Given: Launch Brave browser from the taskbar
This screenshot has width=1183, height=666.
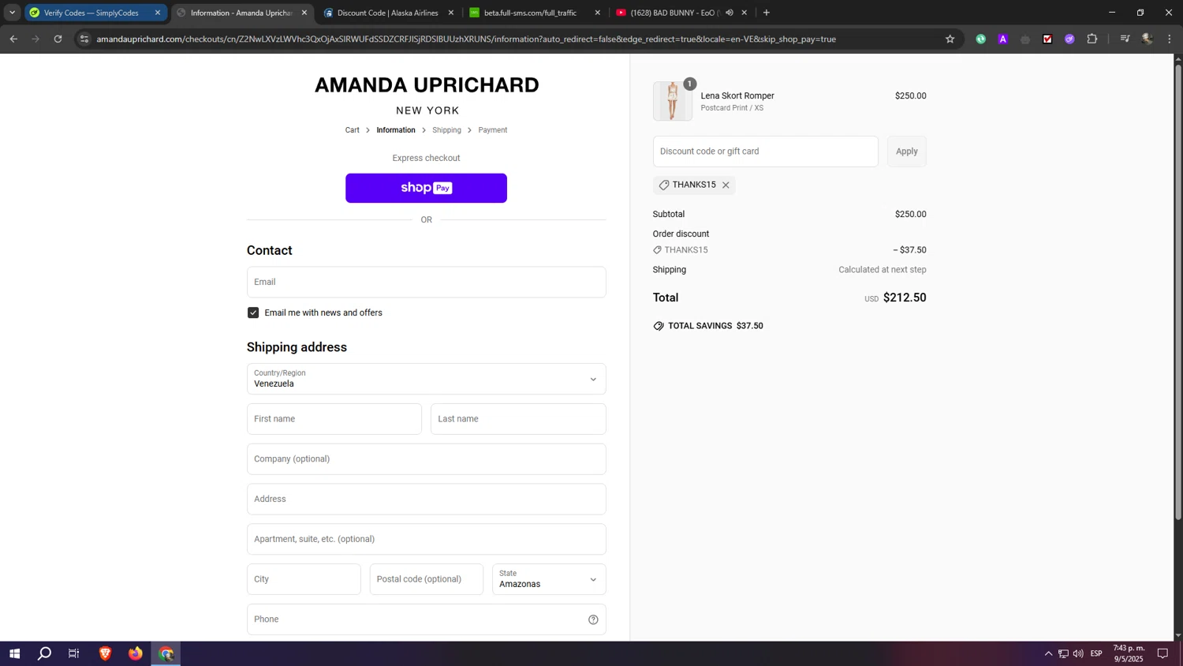Looking at the screenshot, I should [105, 653].
